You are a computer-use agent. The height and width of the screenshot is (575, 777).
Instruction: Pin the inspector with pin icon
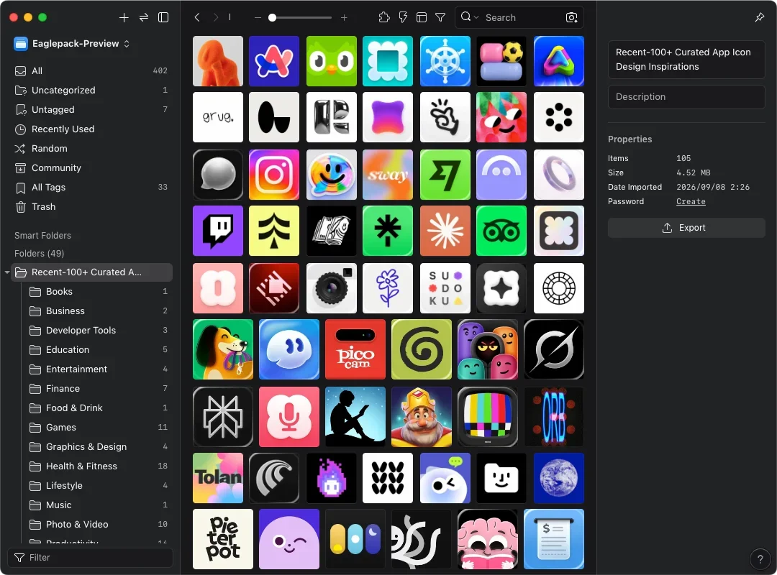[759, 17]
